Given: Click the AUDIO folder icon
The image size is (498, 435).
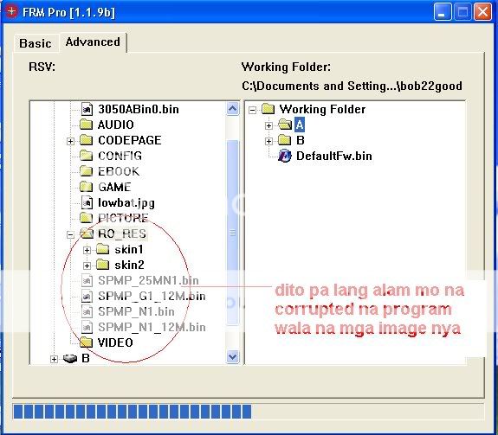Looking at the screenshot, I should tap(86, 125).
